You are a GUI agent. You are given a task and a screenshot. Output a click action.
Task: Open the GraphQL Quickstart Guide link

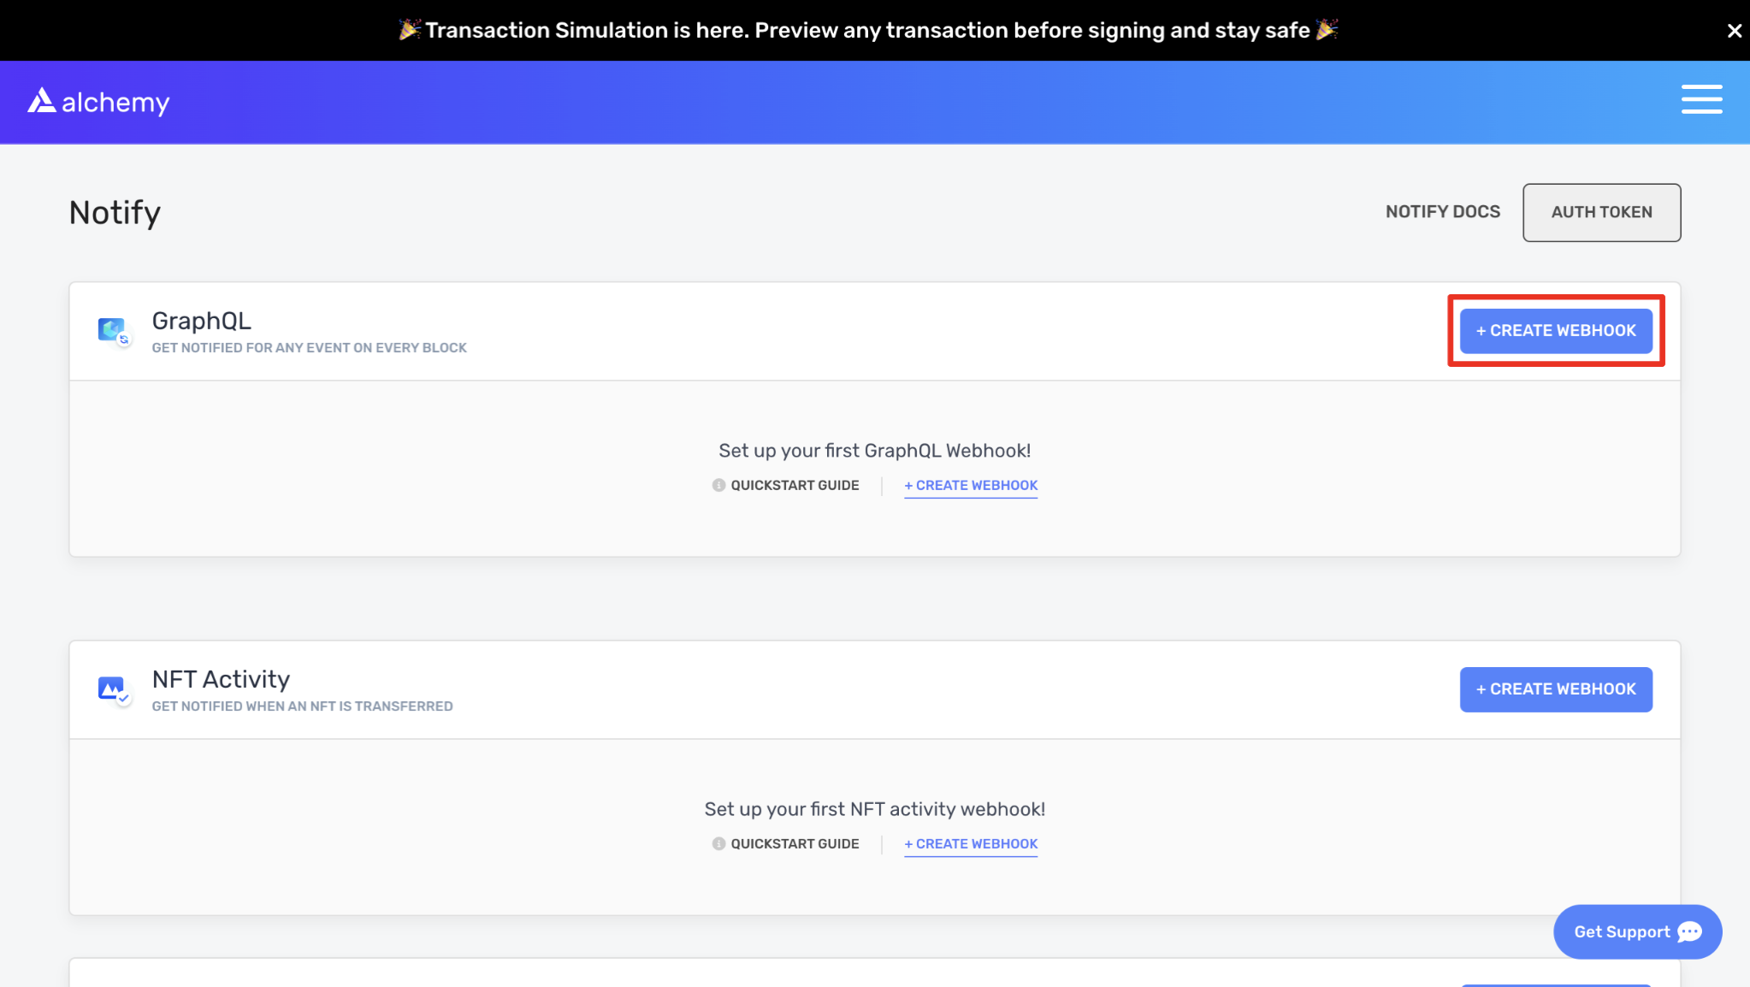coord(794,485)
